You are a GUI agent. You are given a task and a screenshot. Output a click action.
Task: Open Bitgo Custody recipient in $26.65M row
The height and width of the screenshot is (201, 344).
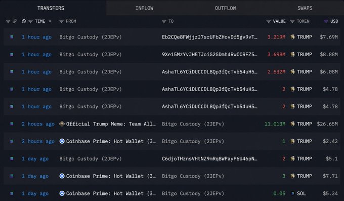(193, 124)
